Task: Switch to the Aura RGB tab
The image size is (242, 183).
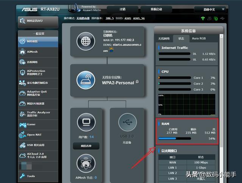Action: 199,38
